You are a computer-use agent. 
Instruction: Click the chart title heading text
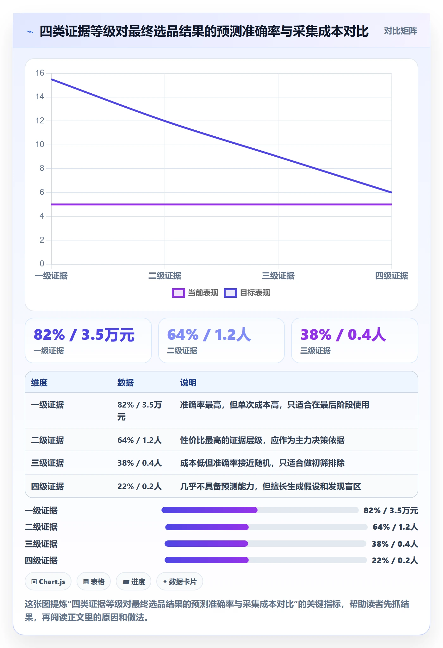(204, 31)
